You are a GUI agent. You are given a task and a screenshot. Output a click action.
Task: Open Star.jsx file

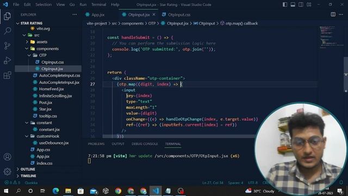(x=45, y=109)
